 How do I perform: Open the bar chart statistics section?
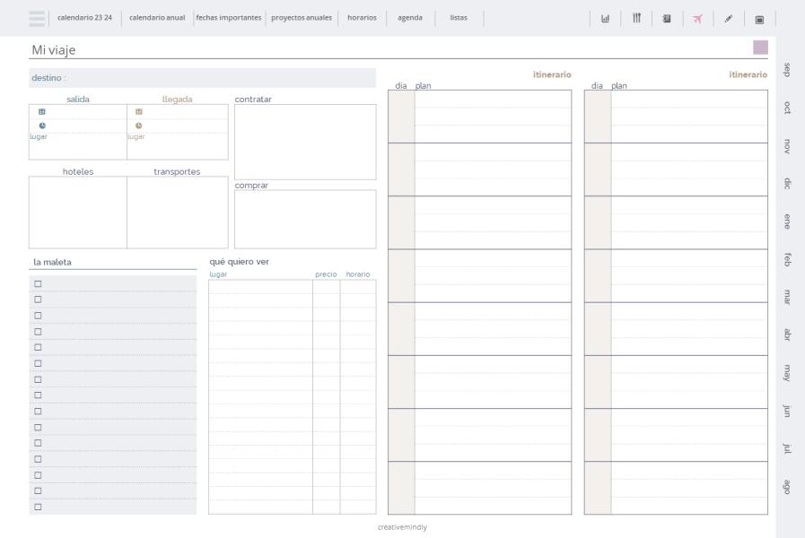point(605,19)
